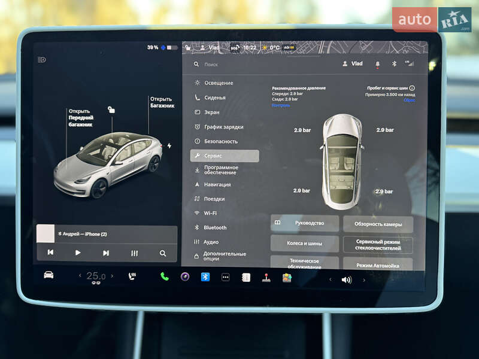This screenshot has height=359, width=479.
Task: Skip to the next track
Action: (x=107, y=252)
